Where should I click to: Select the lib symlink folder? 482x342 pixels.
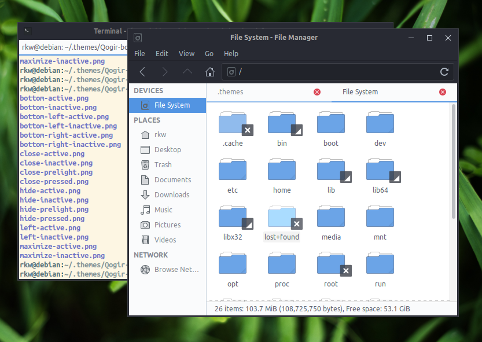pyautogui.click(x=331, y=176)
